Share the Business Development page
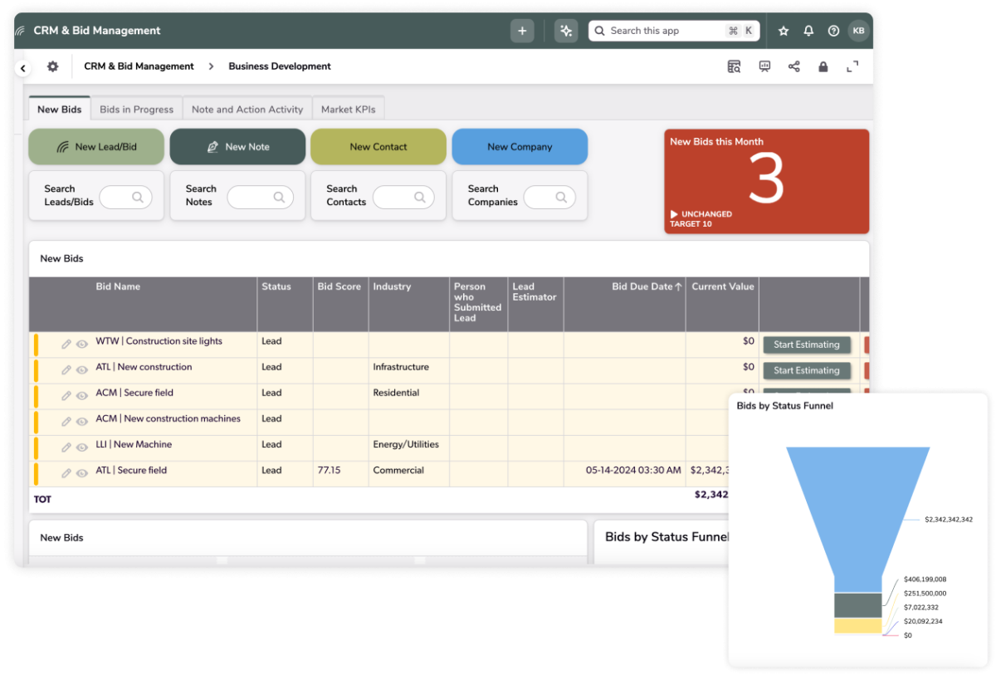 click(794, 66)
